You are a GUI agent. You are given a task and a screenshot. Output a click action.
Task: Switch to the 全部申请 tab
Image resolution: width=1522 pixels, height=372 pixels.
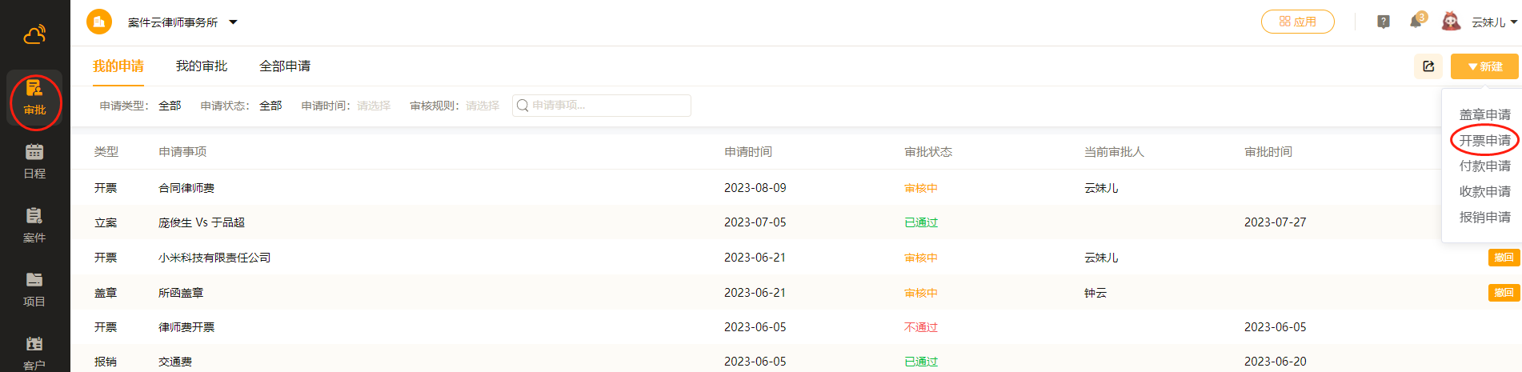(285, 66)
